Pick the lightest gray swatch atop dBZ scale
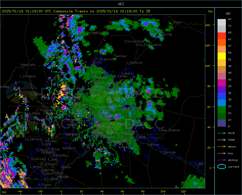This screenshot has width=242, height=195. pos(222,23)
